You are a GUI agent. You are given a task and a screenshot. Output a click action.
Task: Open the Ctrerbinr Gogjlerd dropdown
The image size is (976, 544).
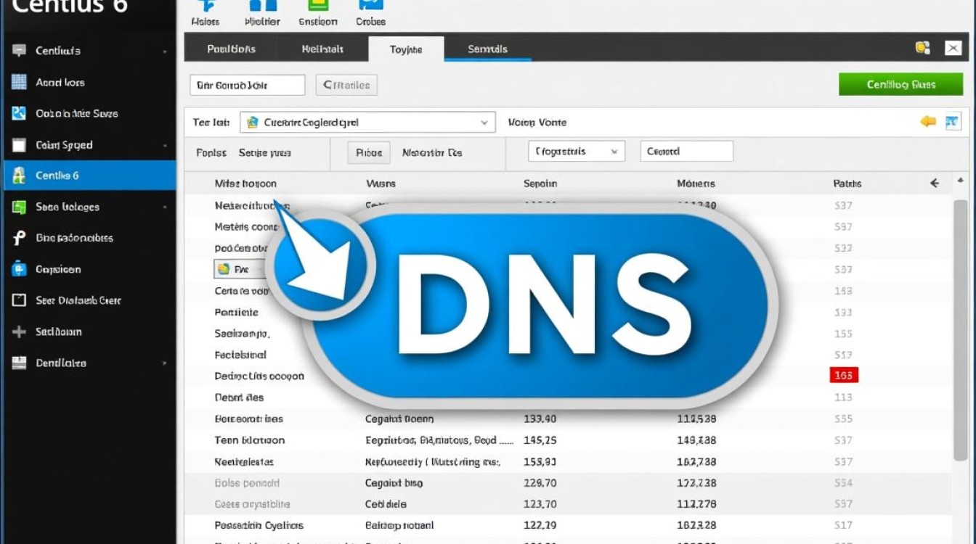(367, 123)
